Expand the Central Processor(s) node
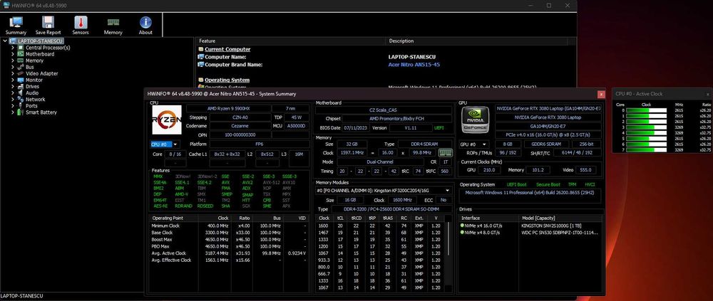This screenshot has height=301, width=713. pyautogui.click(x=13, y=47)
